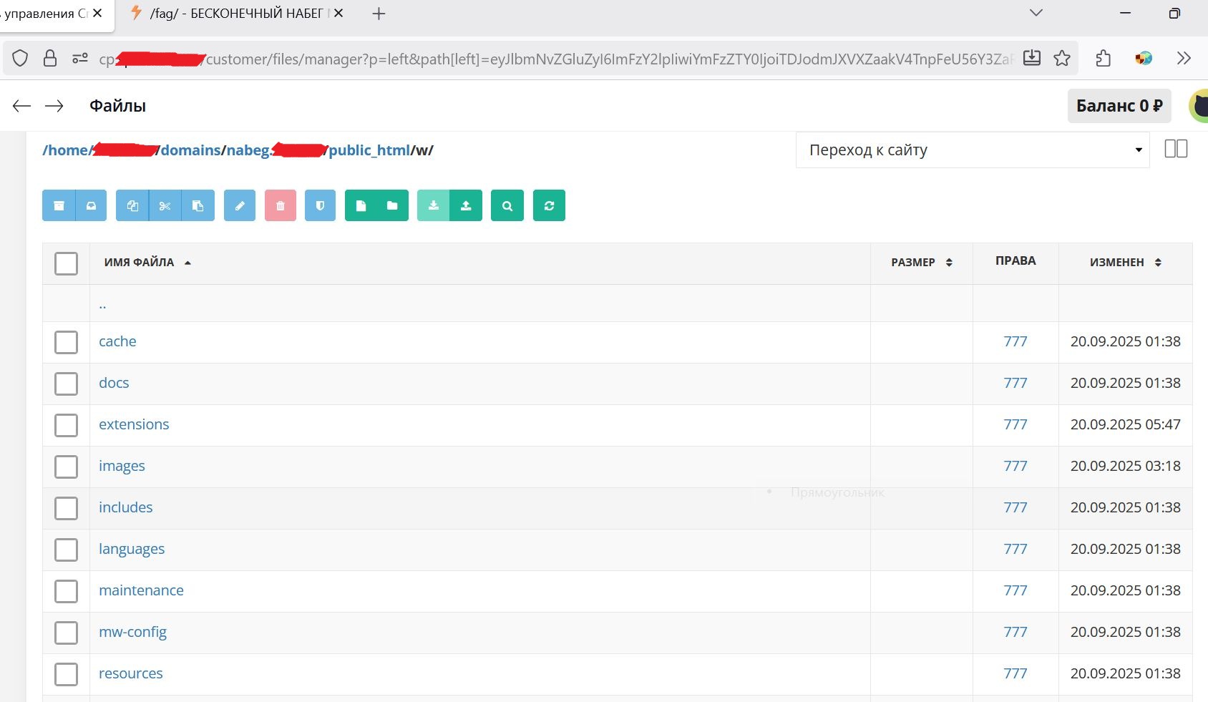
Task: Tick the languages folder checkbox
Action: click(66, 550)
